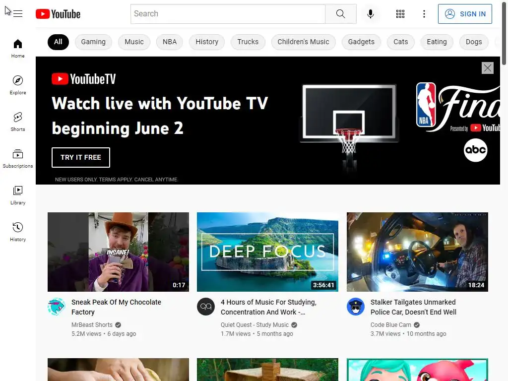Open Quiet Quest channel avatar
Image resolution: width=508 pixels, height=381 pixels.
click(x=206, y=307)
